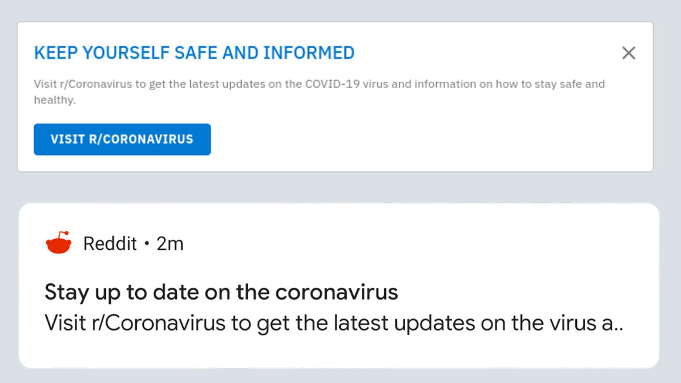Viewport: 681px width, 383px height.
Task: Click the 2m notification timestamp
Action: click(x=170, y=244)
